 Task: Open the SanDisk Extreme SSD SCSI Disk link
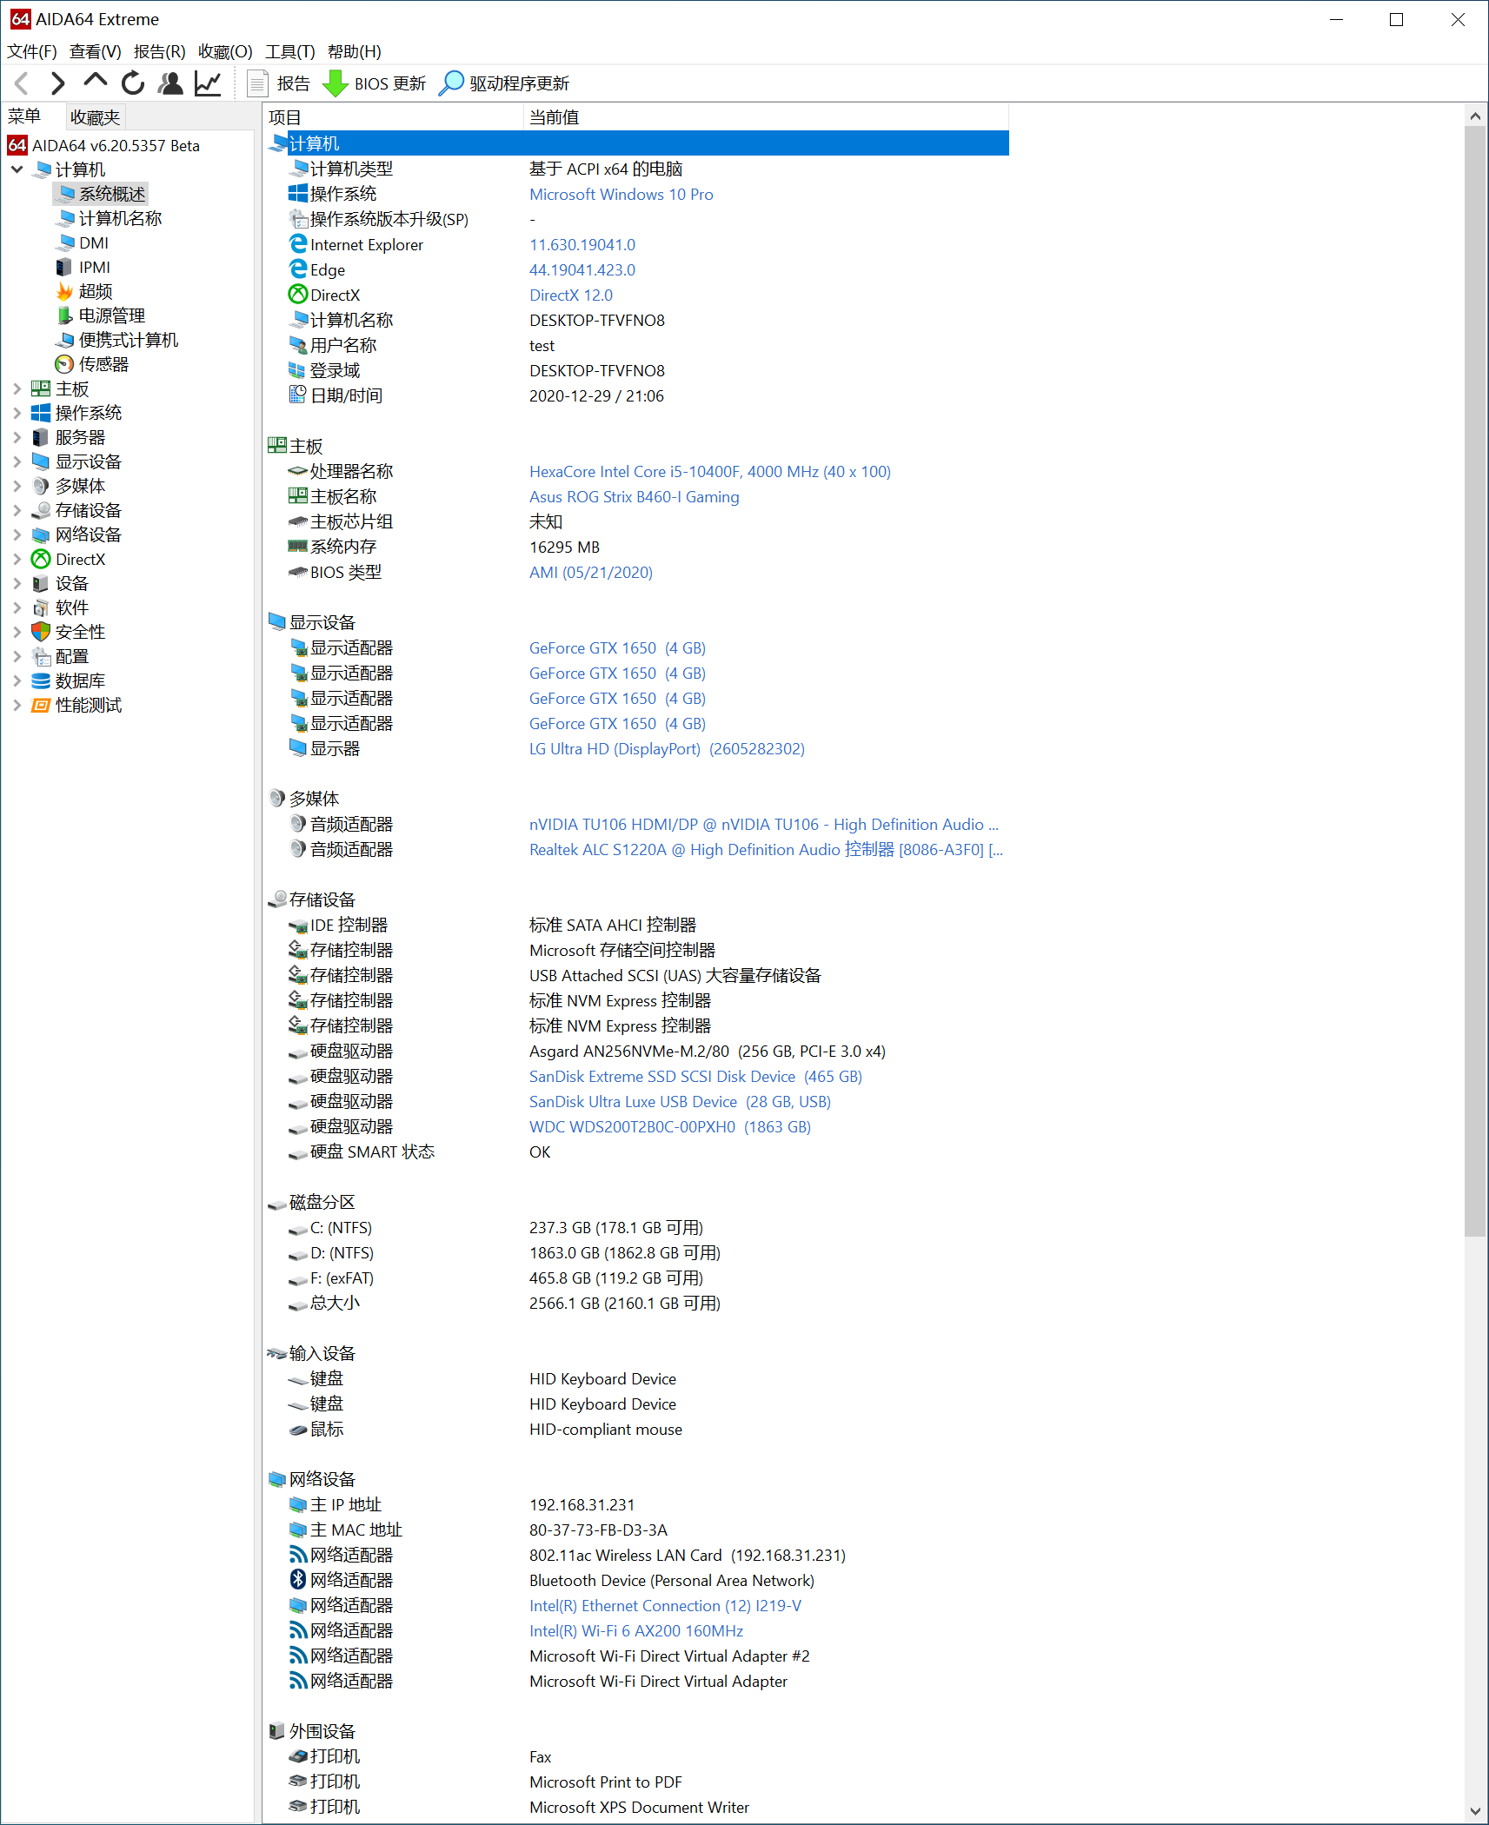point(696,1077)
